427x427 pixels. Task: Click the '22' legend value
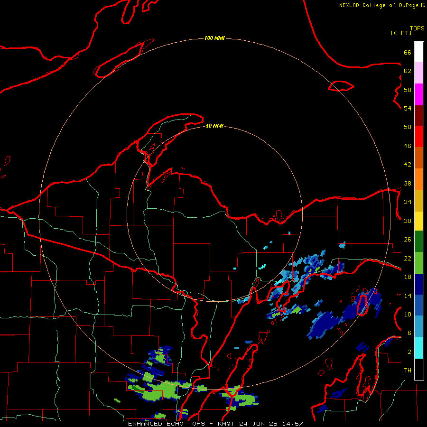[x=408, y=259]
